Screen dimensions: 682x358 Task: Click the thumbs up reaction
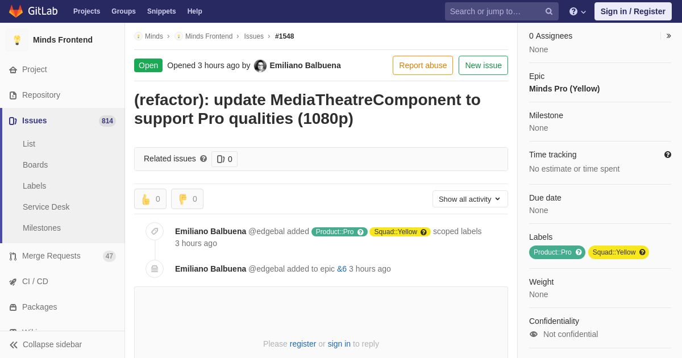click(x=151, y=199)
